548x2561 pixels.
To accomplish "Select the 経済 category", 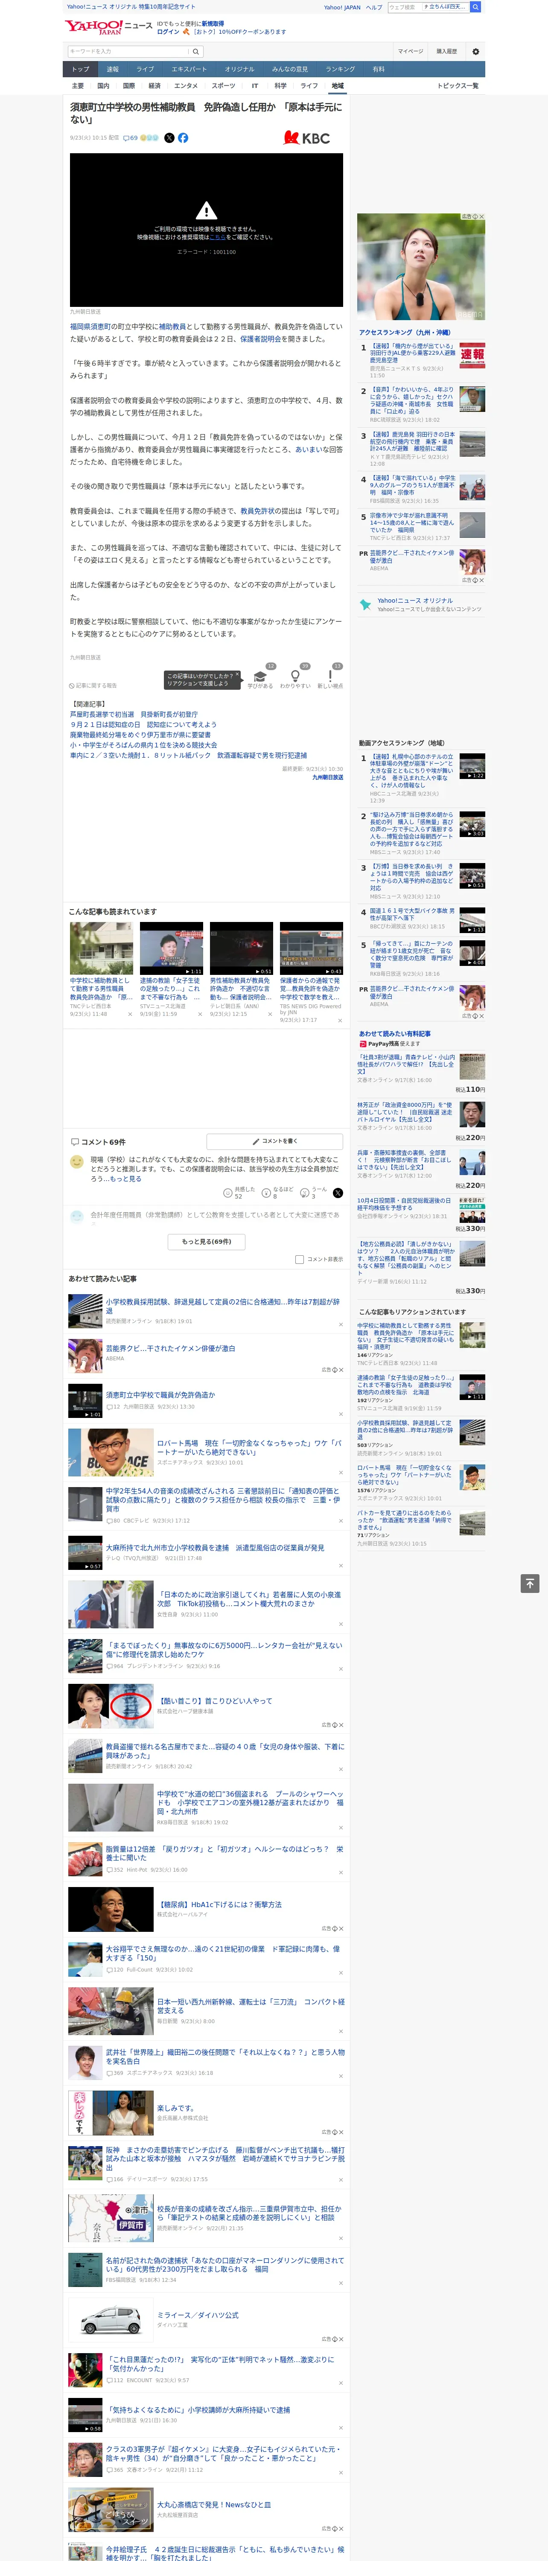I will 154,85.
